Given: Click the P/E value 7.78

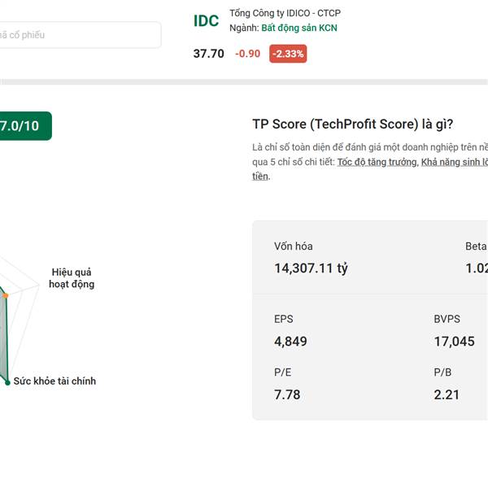Looking at the screenshot, I should point(287,394).
